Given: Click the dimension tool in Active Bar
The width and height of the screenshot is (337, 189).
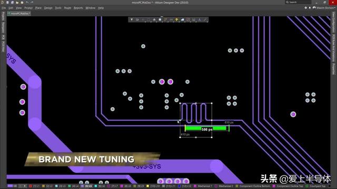Looking at the screenshot, I should (194, 19).
